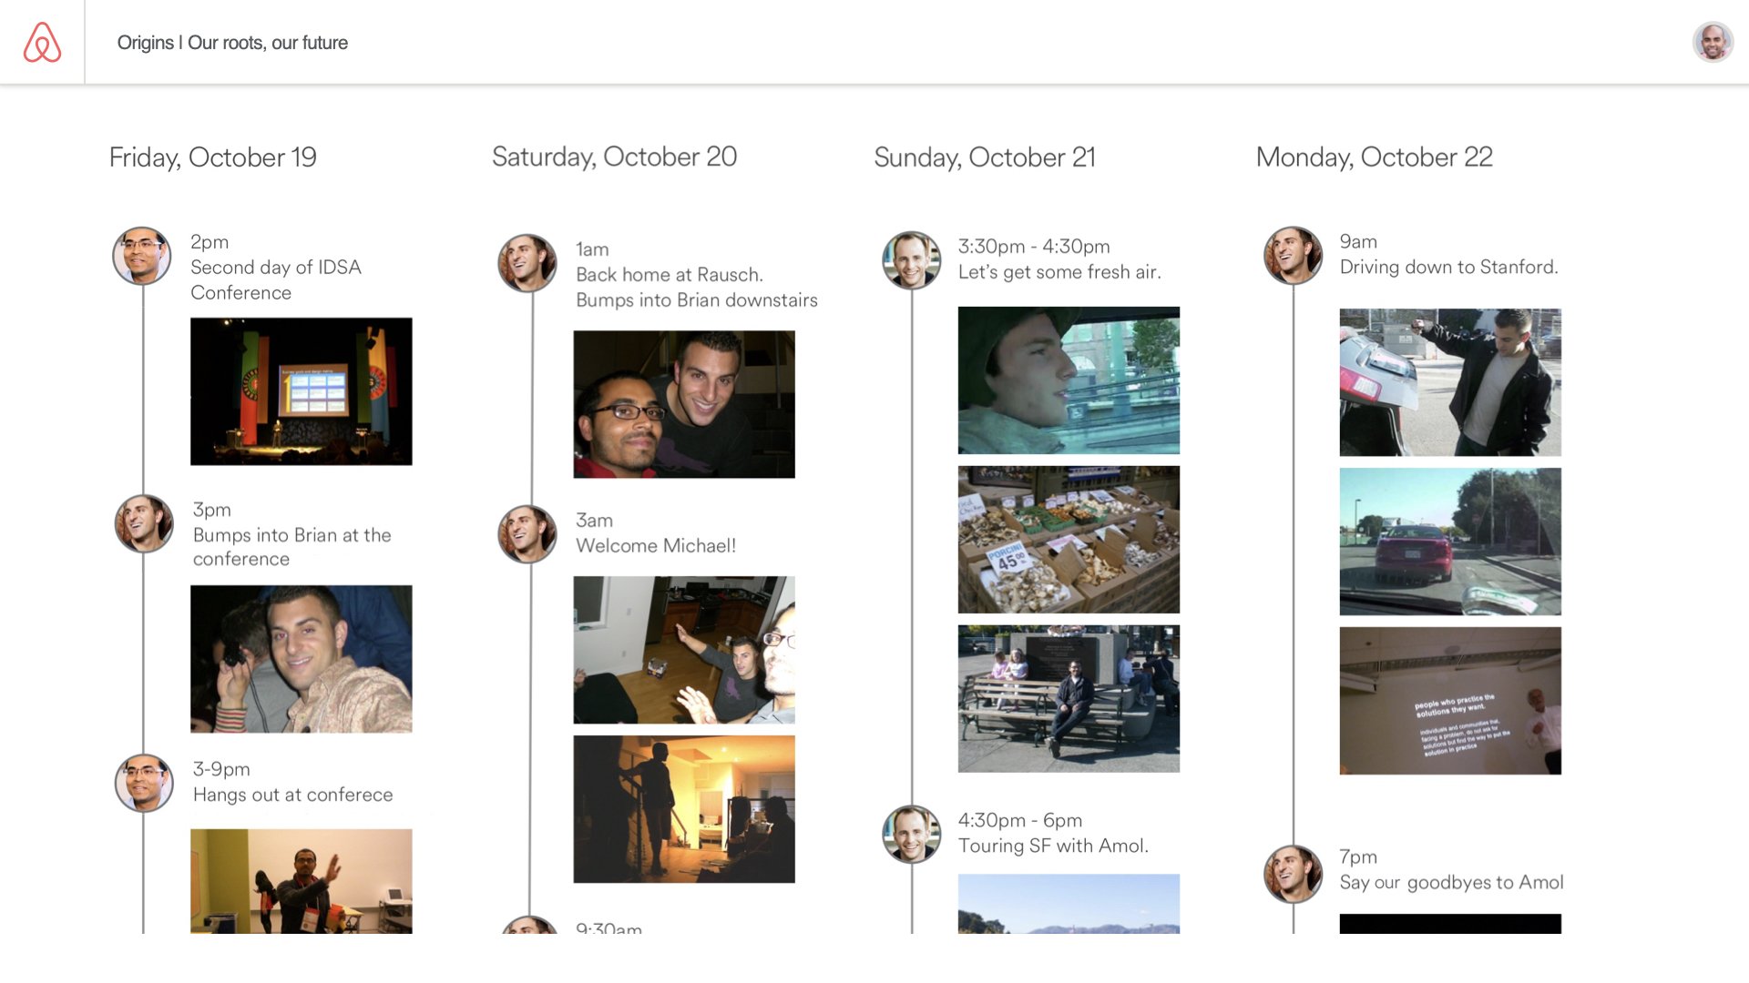Open the two-men selfie photo under 1am entry

(x=684, y=404)
